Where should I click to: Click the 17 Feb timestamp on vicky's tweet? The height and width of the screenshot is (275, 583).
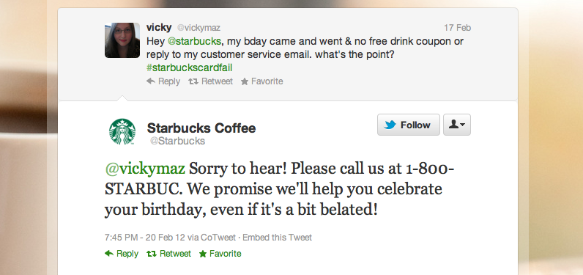(457, 28)
